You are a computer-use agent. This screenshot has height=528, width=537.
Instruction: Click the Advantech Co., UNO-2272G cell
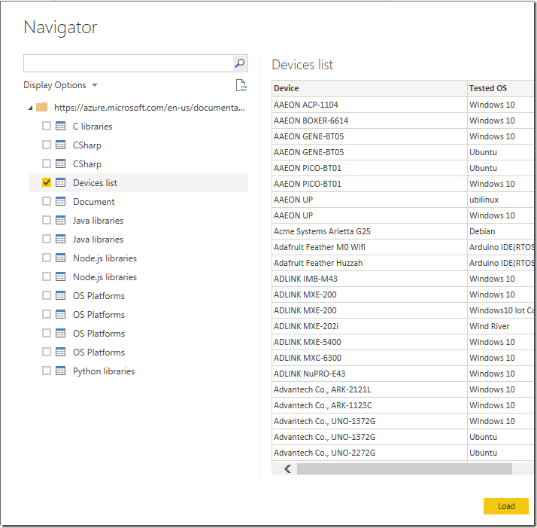tap(369, 453)
